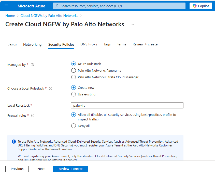Viewport: 215px width, 174px height.
Task: Click the search magnifier icon
Action: pyautogui.click(x=57, y=6)
